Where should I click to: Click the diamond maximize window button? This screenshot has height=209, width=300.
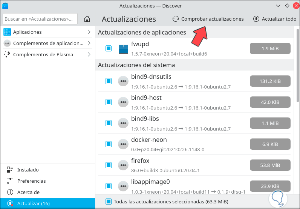287,6
